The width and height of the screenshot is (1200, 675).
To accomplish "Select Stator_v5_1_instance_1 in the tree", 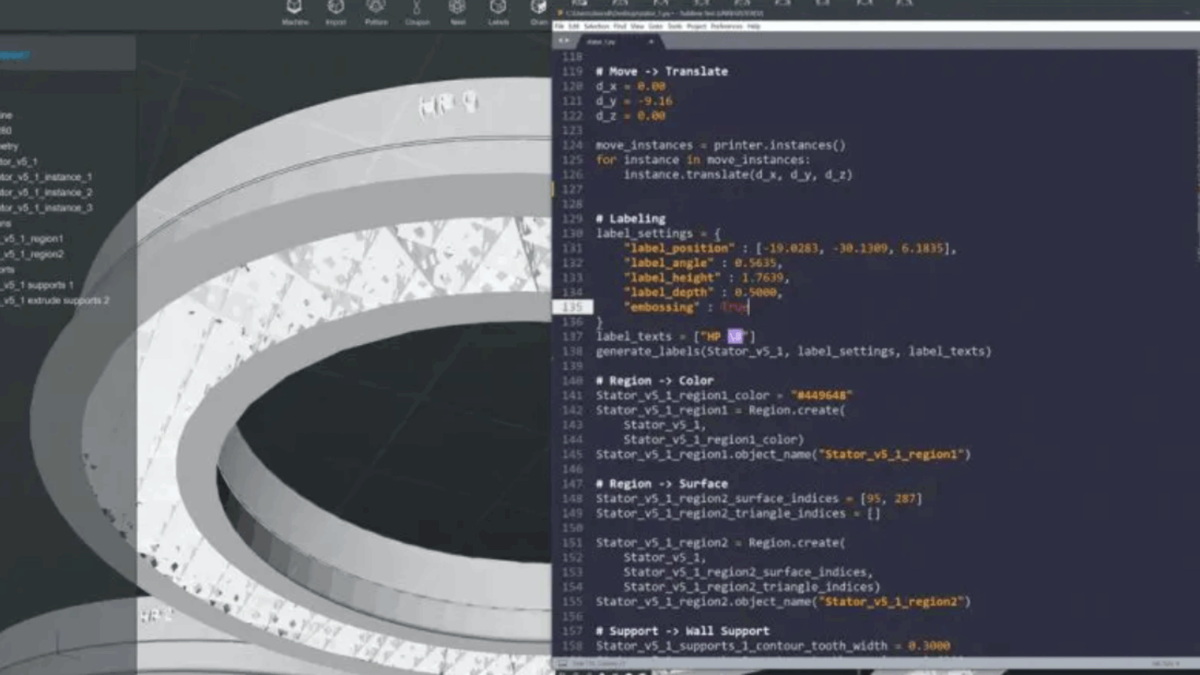I will [46, 177].
